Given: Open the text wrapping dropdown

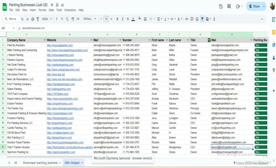Looking at the screenshot, I should 173,19.
